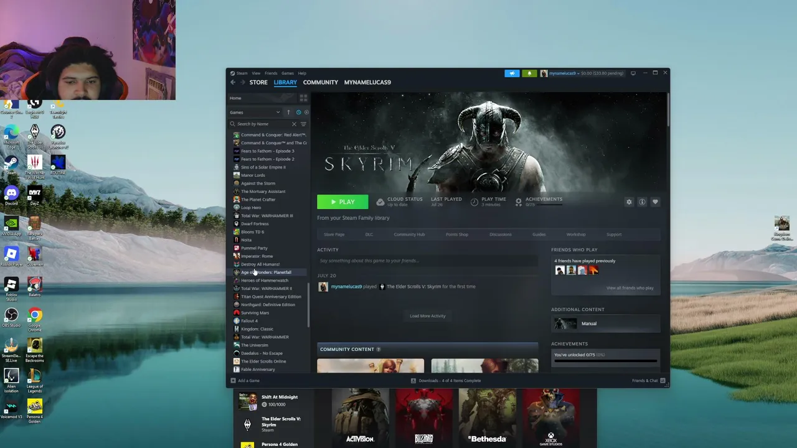This screenshot has height=448, width=797.
Task: Open advanced library filter options
Action: [303, 124]
